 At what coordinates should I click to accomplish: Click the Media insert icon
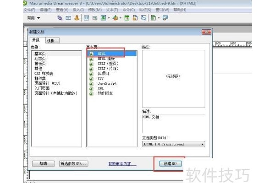(115, 18)
